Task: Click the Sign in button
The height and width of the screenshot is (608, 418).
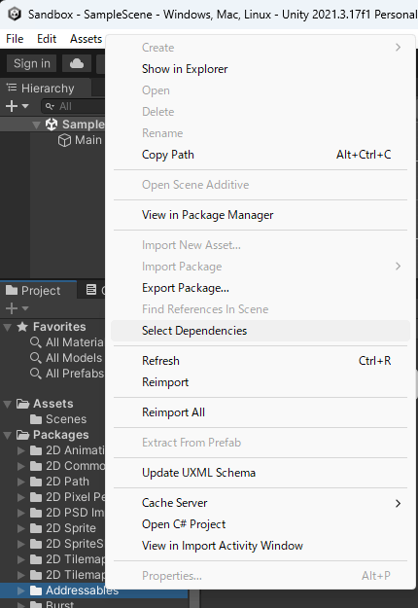Action: click(32, 63)
